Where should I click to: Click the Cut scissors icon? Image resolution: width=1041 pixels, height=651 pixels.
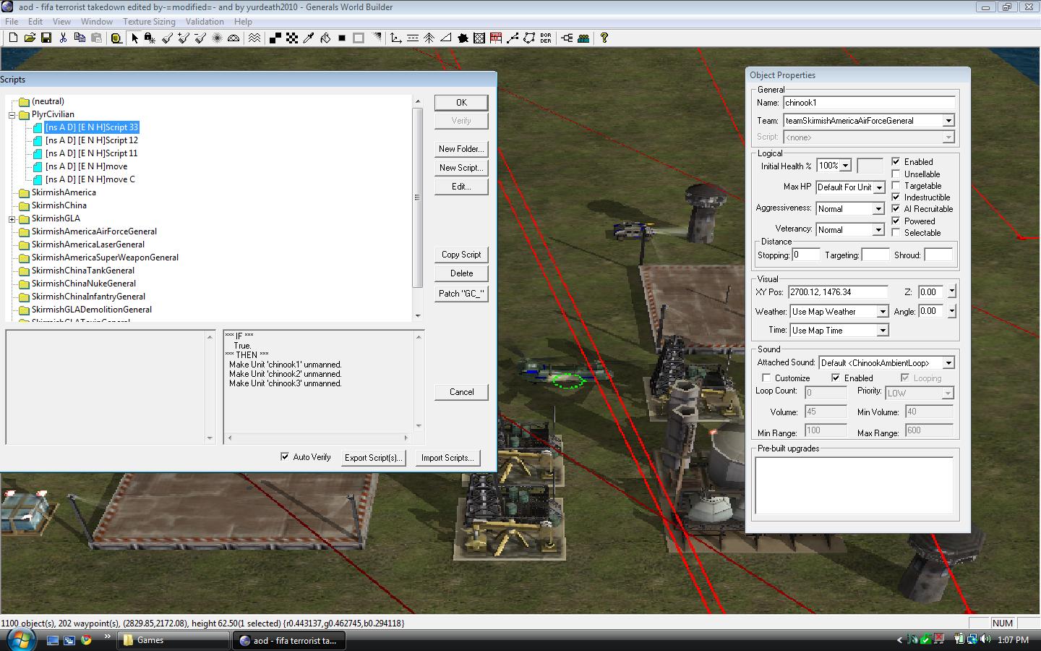click(x=63, y=38)
